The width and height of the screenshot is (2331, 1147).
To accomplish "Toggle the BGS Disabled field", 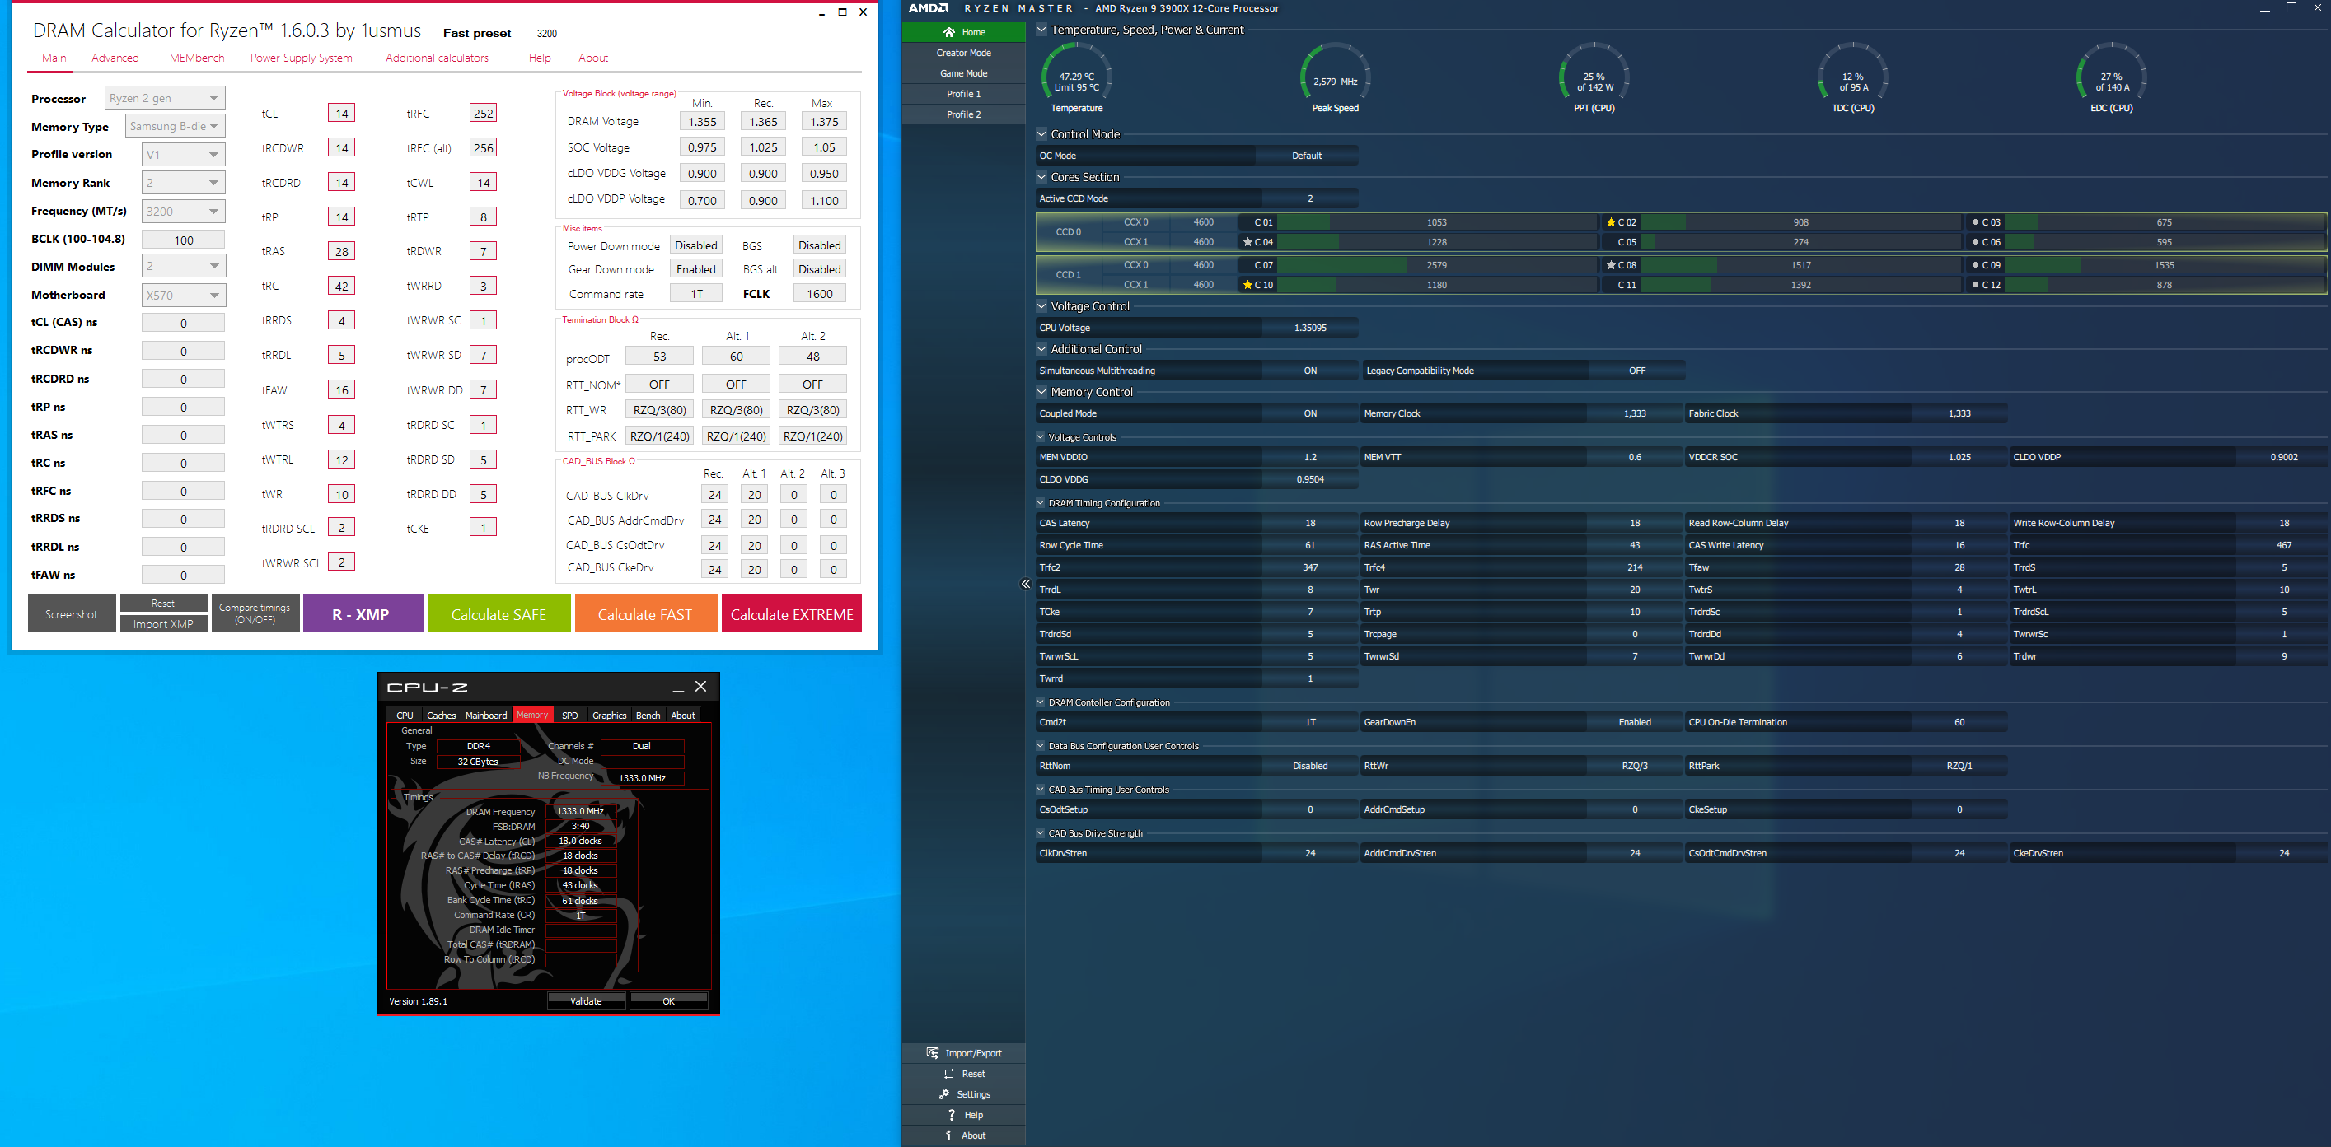I will click(819, 245).
